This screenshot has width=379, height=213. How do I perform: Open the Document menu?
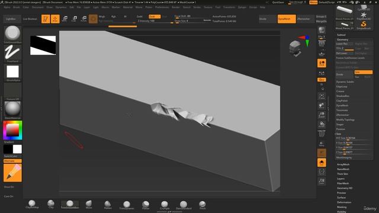(38, 7)
